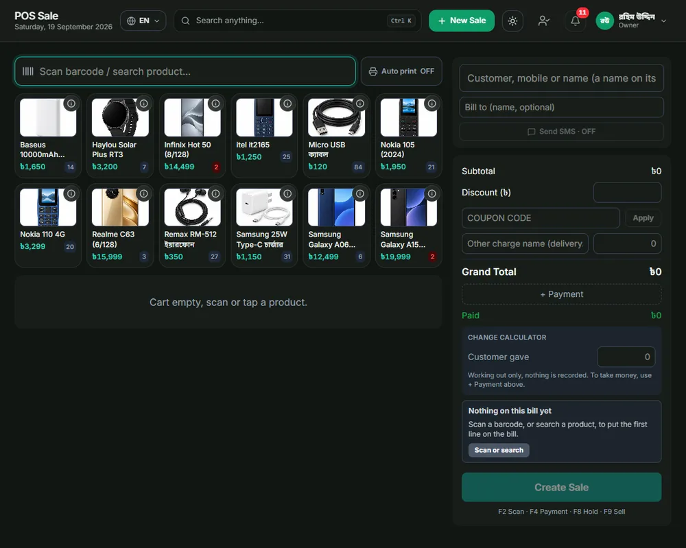Add Baseus 10000mAh to cart via thumbnail
Screen dimensions: 686x548
click(48, 117)
